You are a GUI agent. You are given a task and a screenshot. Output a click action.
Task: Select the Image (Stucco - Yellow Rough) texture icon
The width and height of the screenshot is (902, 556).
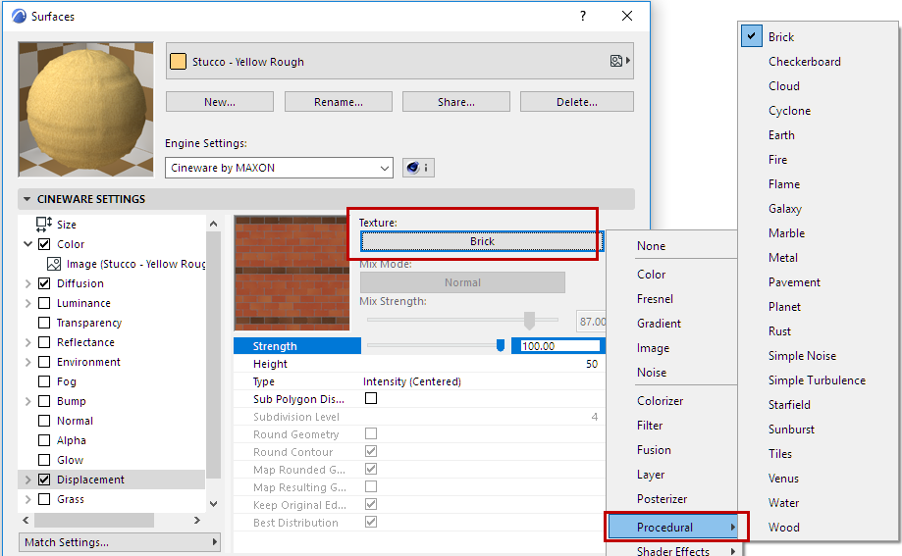click(54, 264)
